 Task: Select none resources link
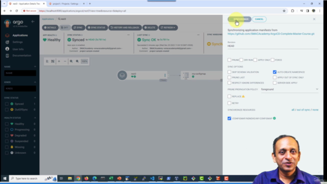tap(315, 110)
